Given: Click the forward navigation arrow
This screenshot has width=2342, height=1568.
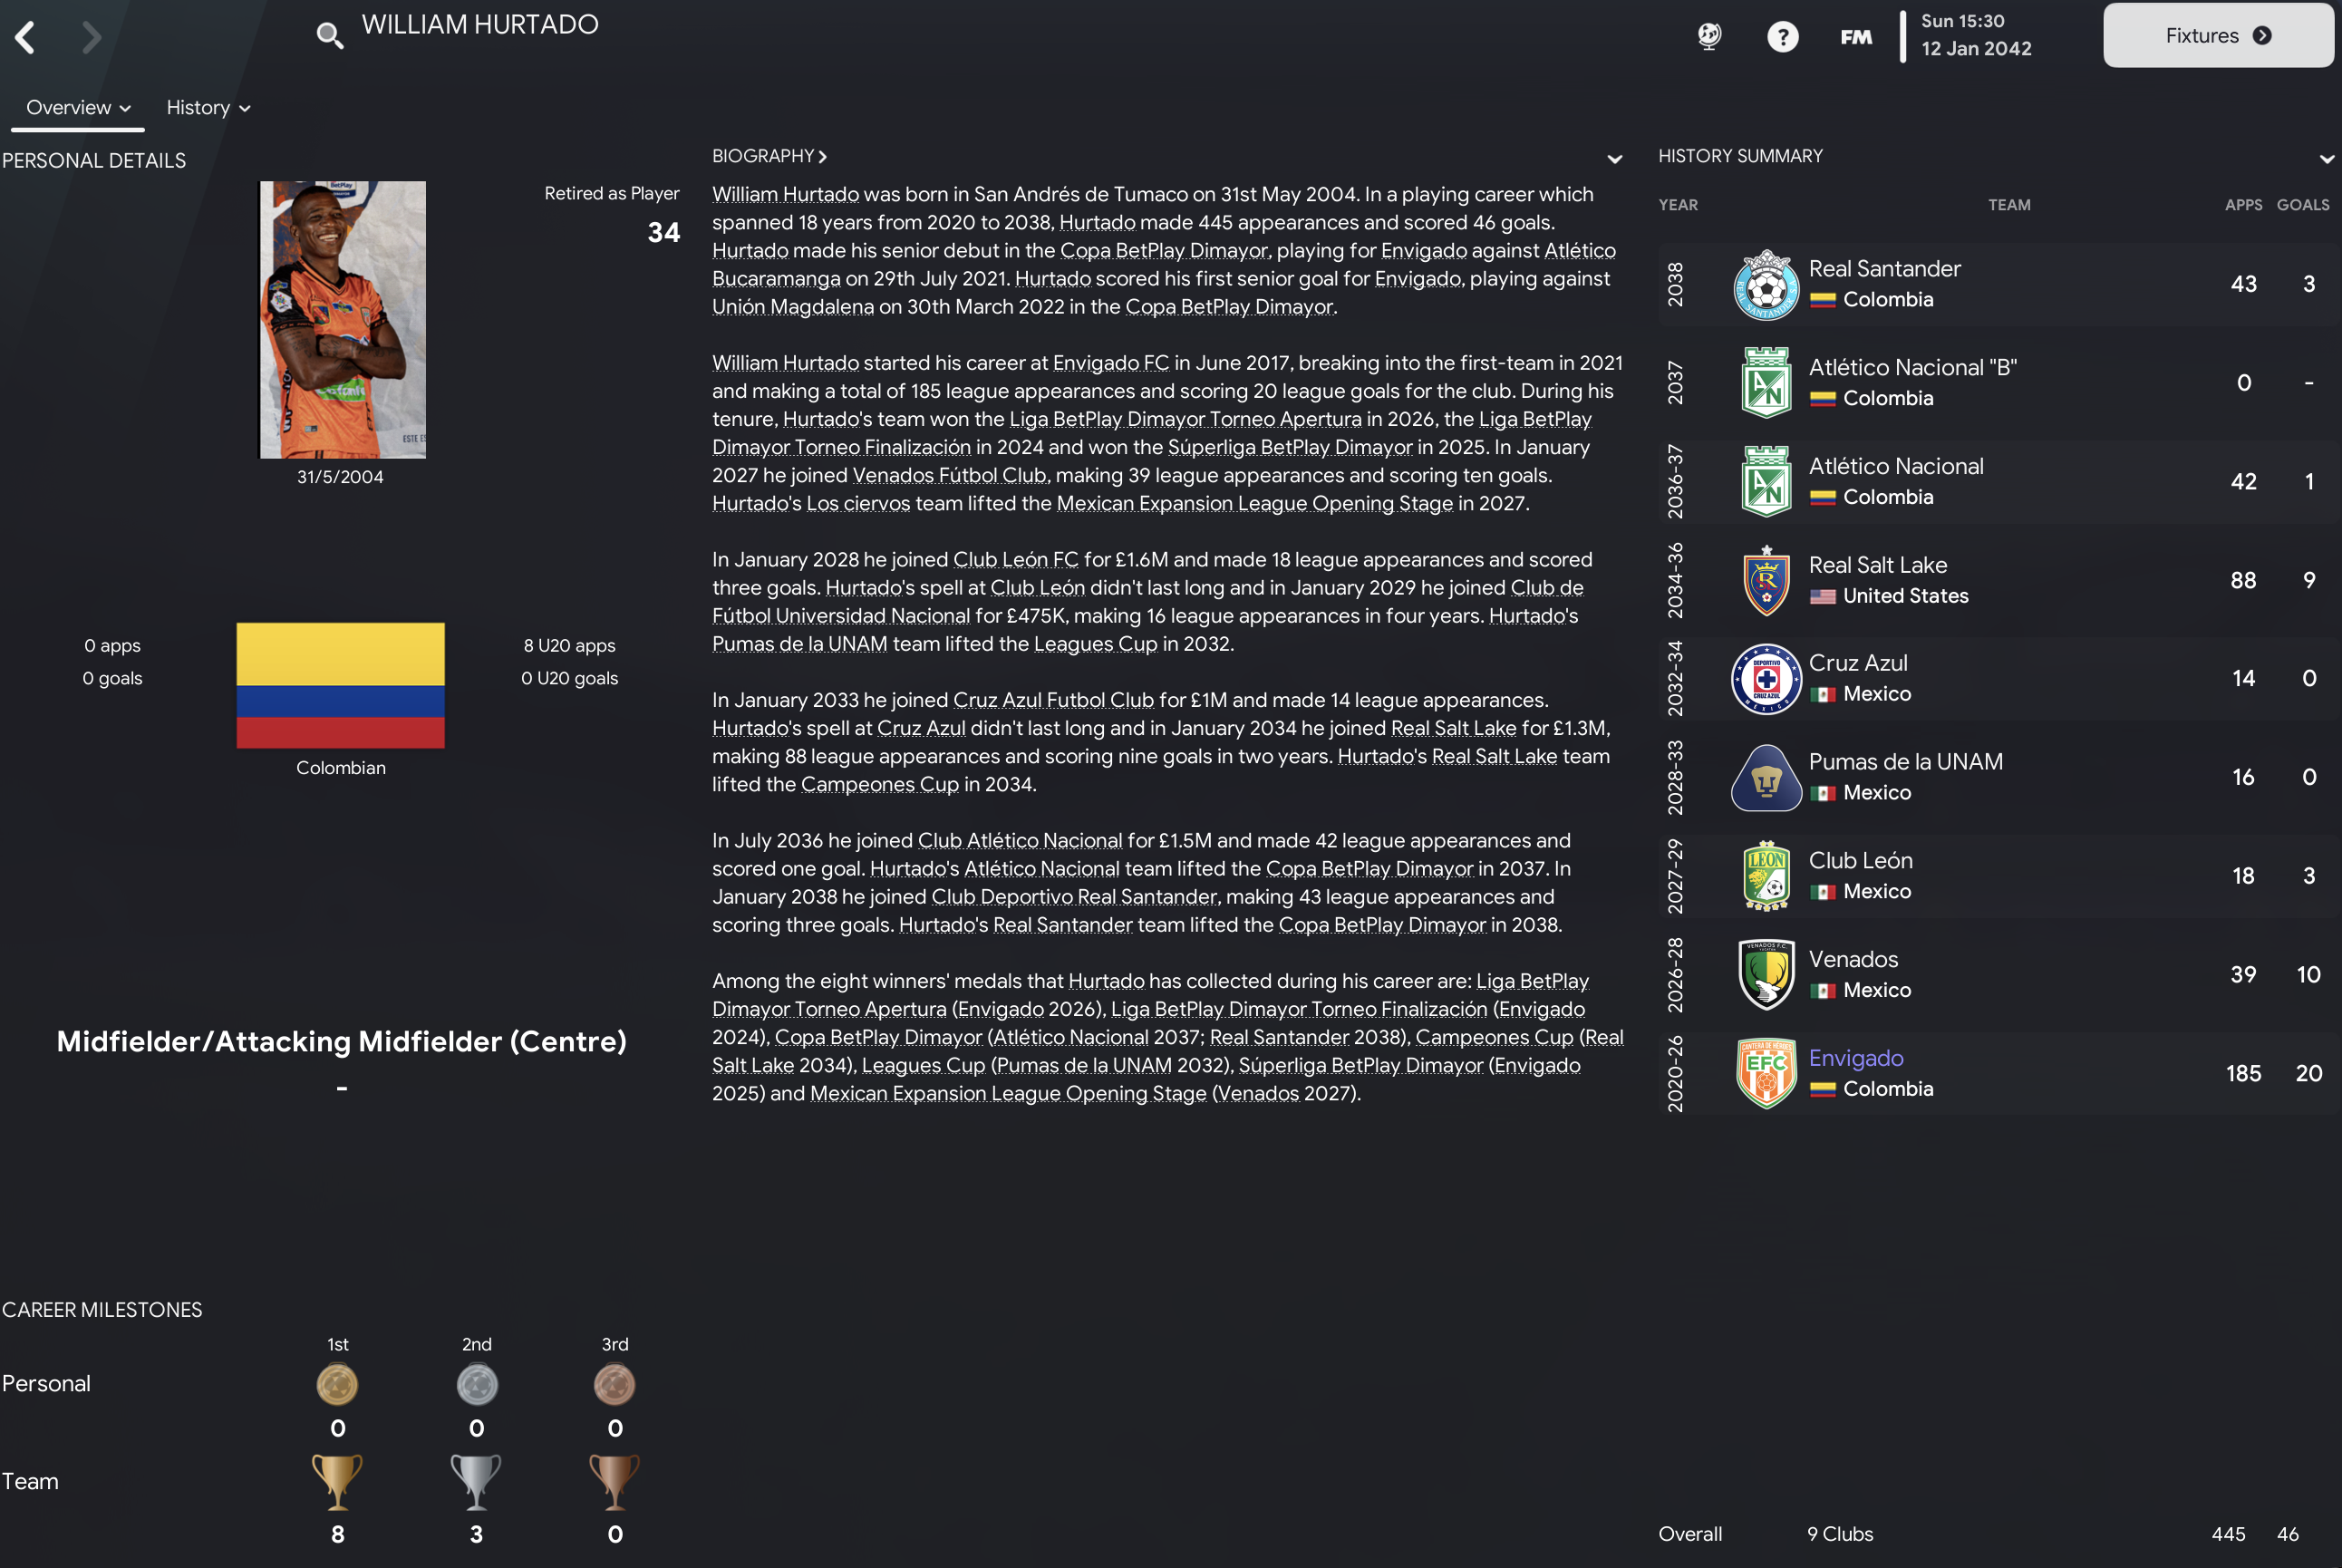Looking at the screenshot, I should (x=91, y=38).
